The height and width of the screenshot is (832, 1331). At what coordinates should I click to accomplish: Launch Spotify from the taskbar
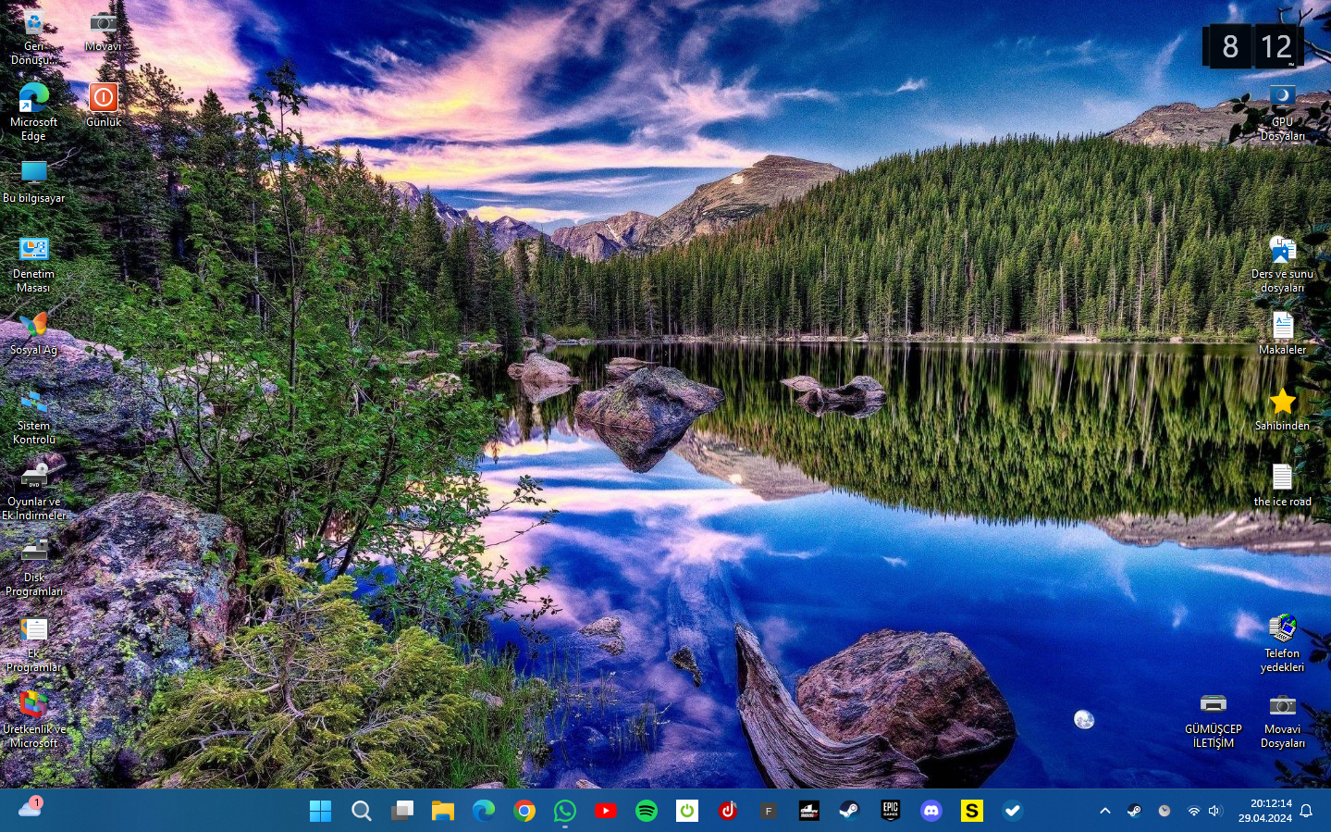pos(646,811)
